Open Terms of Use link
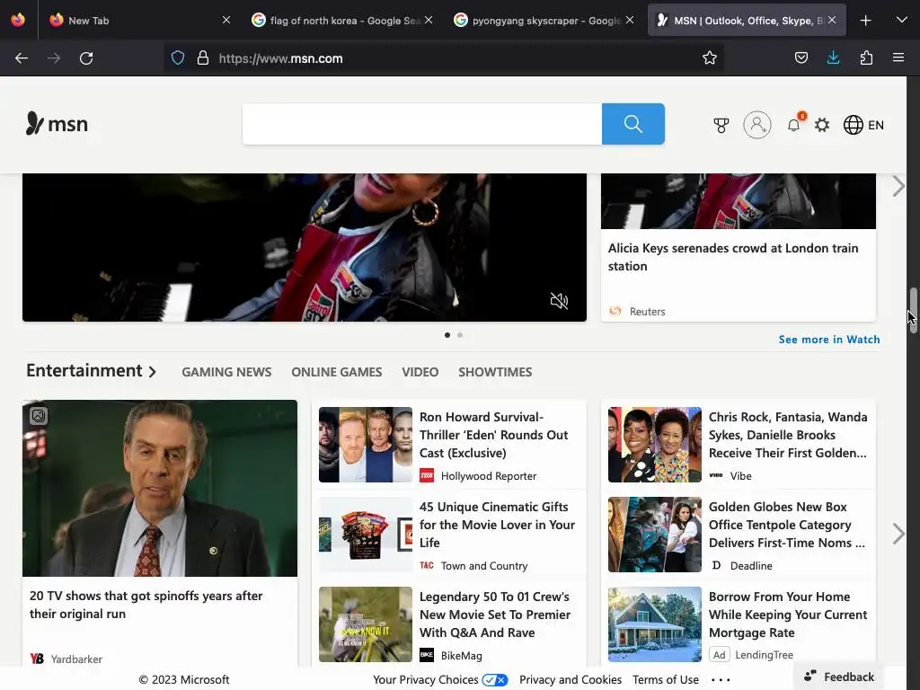Image resolution: width=920 pixels, height=690 pixels. pos(666,679)
